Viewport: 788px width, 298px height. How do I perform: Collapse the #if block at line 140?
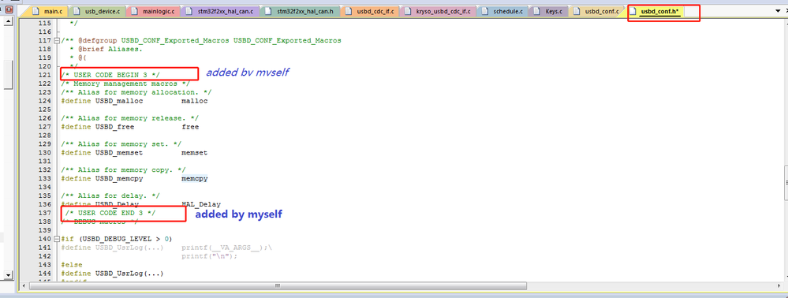(x=57, y=239)
